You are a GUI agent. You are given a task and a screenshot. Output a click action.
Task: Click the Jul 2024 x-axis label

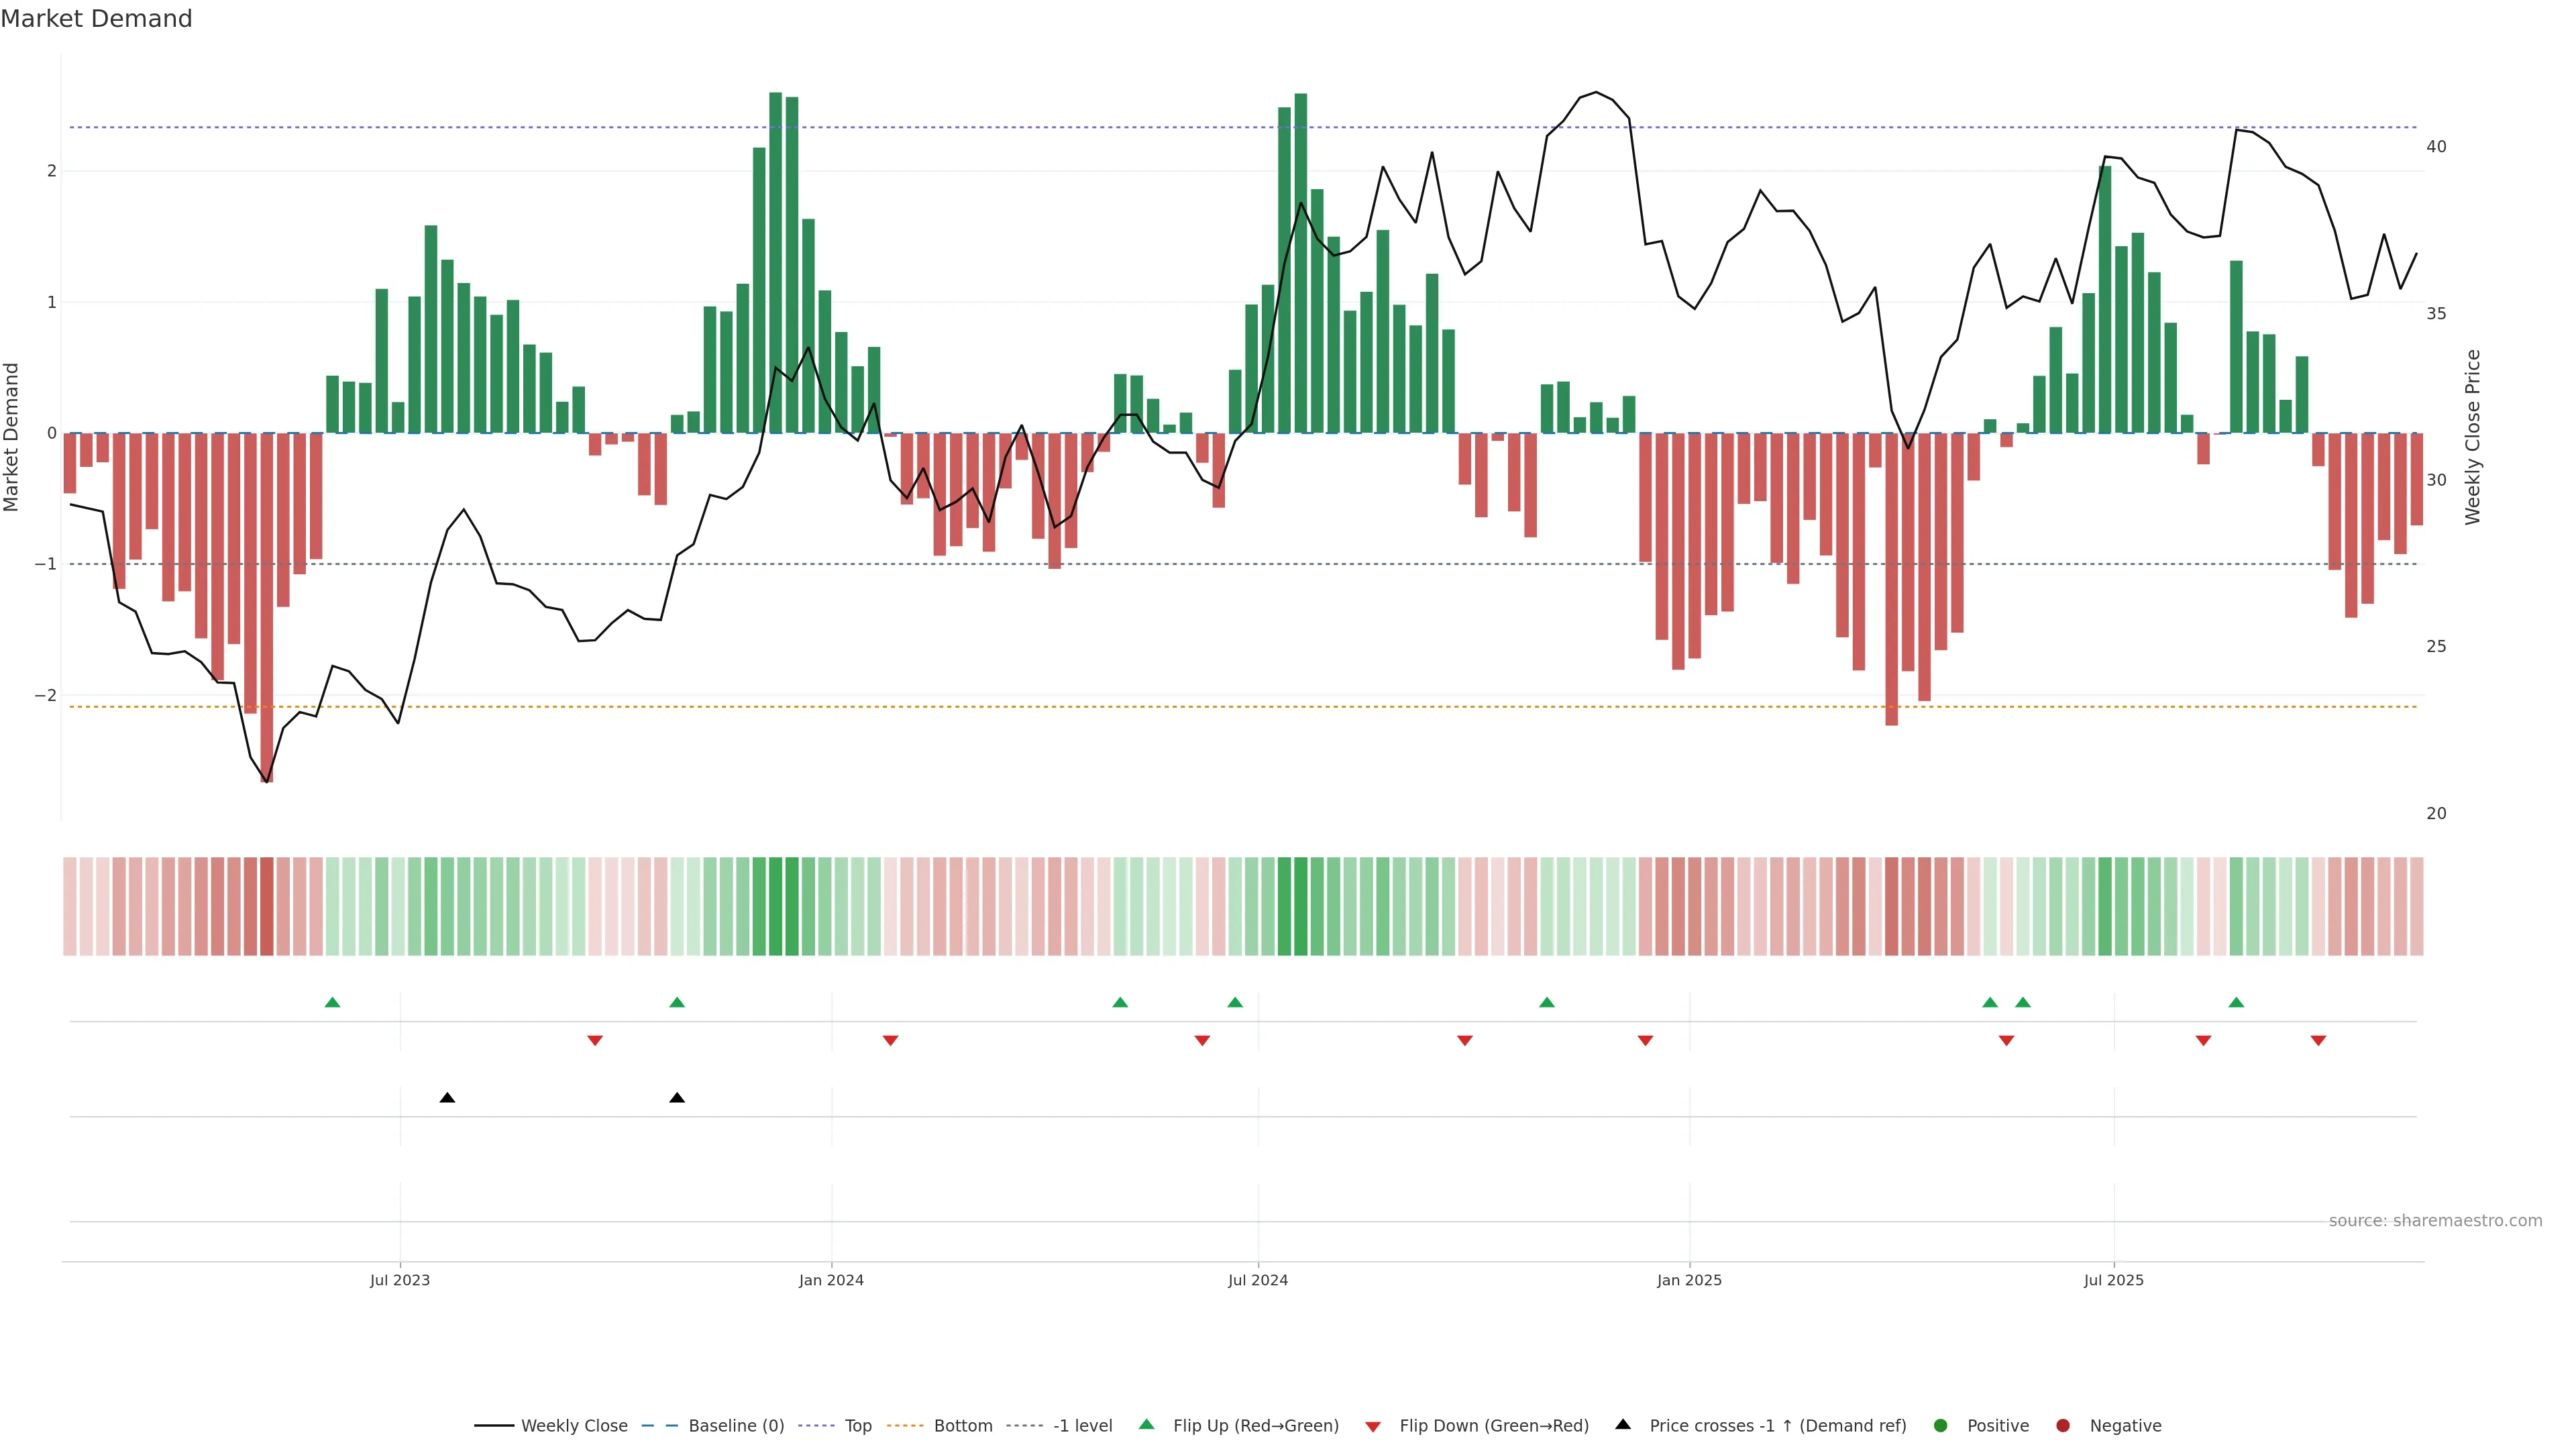click(1257, 1280)
